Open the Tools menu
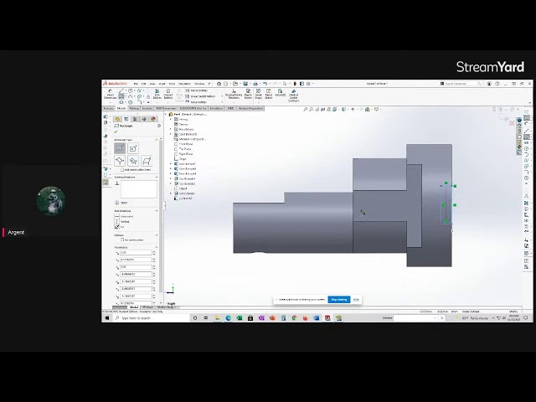The image size is (536, 402). pyautogui.click(x=172, y=84)
